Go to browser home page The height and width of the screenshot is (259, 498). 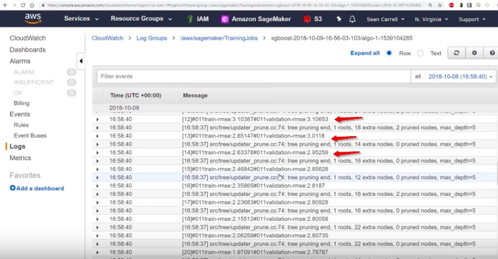[32, 5]
